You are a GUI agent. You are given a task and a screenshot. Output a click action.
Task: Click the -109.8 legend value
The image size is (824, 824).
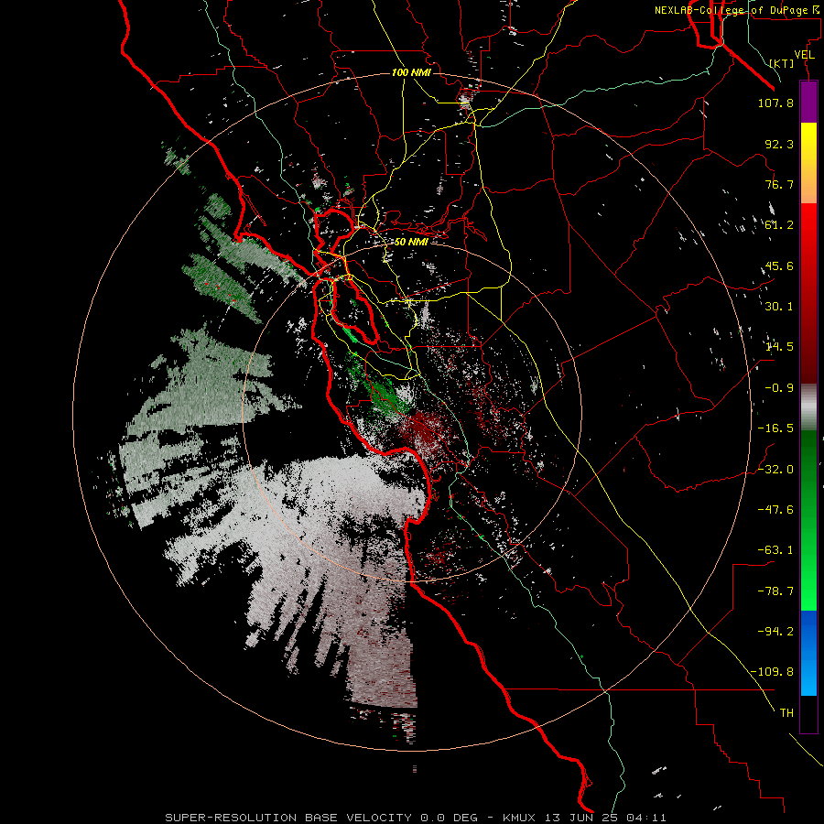[x=772, y=672]
